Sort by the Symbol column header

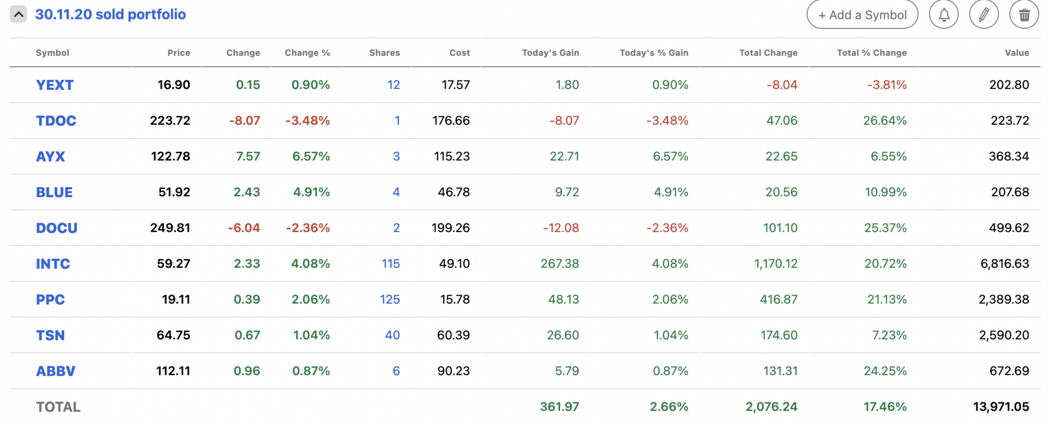pyautogui.click(x=52, y=53)
